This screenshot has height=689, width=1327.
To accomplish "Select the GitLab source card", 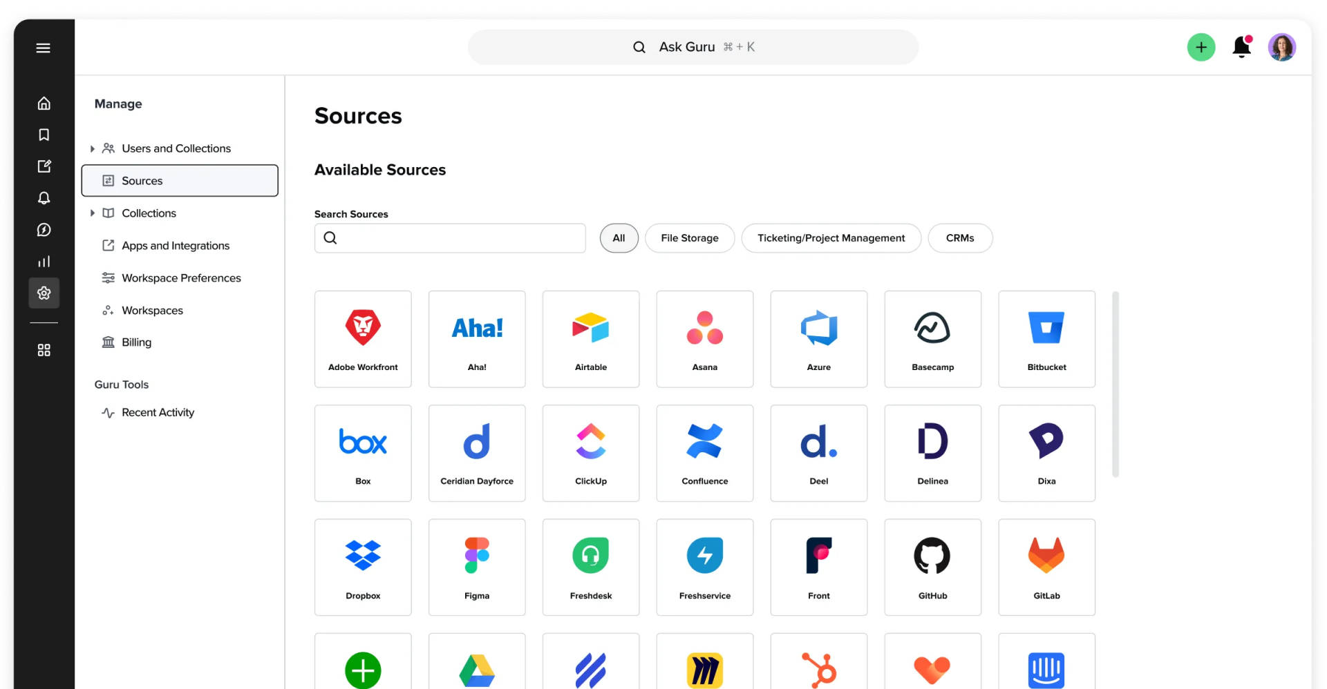I will point(1047,567).
